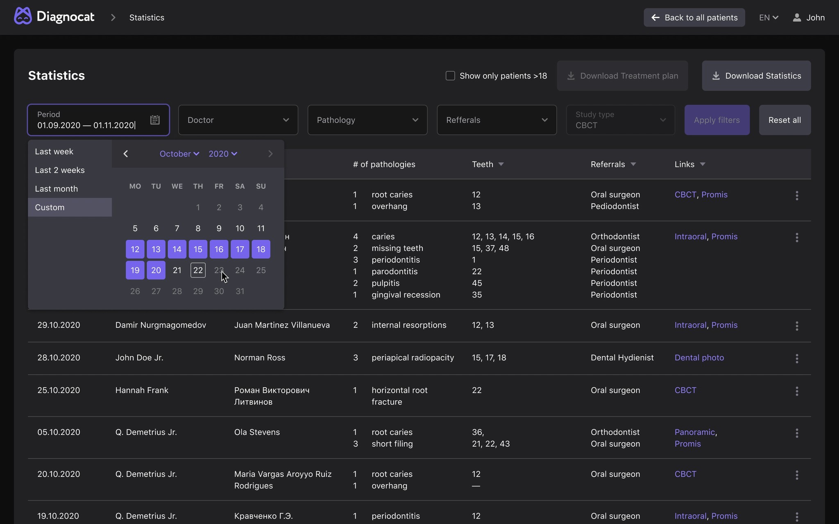The height and width of the screenshot is (524, 839).
Task: Click Download Statistics button
Action: click(756, 76)
